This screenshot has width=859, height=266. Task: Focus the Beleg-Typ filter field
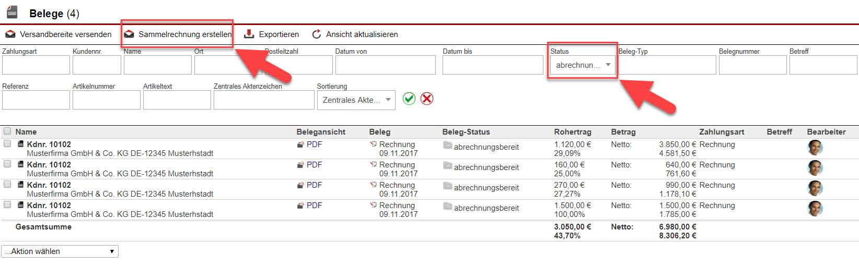[667, 65]
